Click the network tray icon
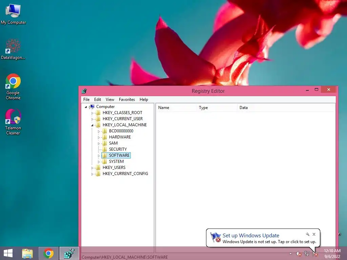Image resolution: width=347 pixels, height=260 pixels. (307, 254)
